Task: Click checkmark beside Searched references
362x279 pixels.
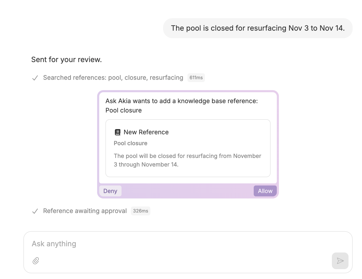Action: [35, 78]
